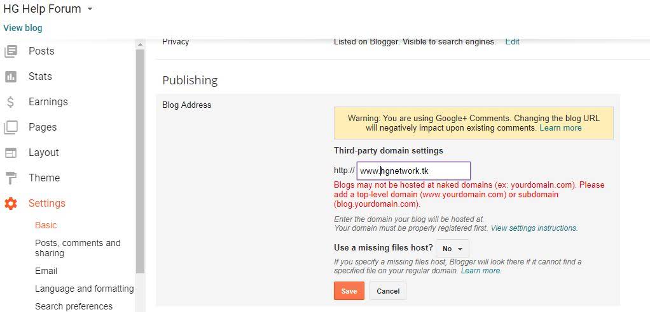This screenshot has height=312, width=650.
Task: Click the Listed on Blogger status text
Action: (x=415, y=42)
